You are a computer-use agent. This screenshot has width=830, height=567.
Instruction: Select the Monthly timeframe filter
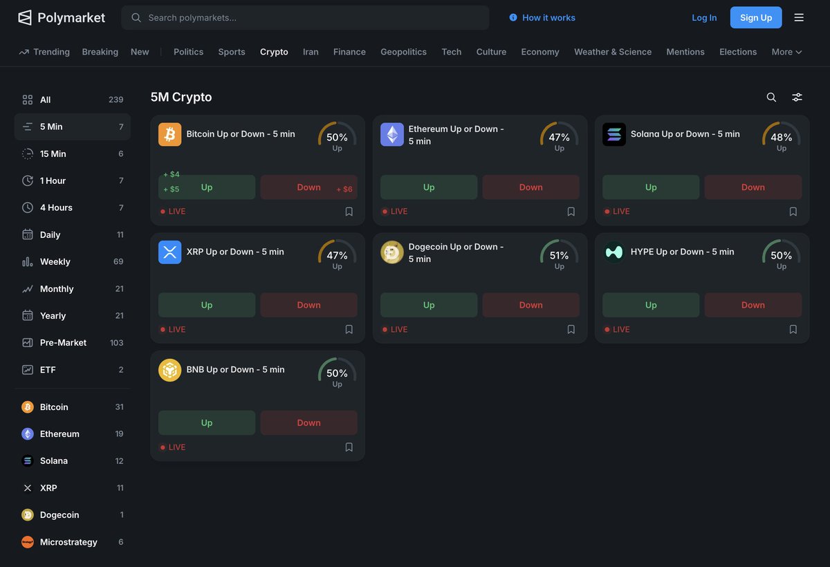pos(73,288)
